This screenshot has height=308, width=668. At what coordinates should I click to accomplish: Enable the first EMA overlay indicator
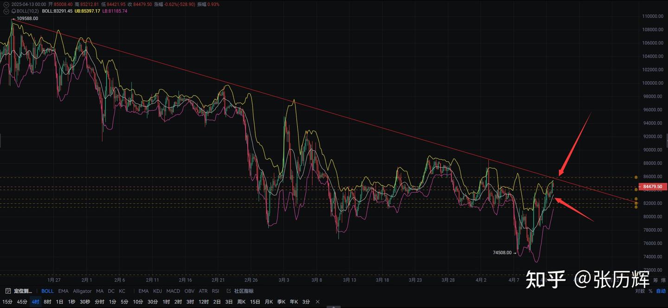(x=64, y=291)
